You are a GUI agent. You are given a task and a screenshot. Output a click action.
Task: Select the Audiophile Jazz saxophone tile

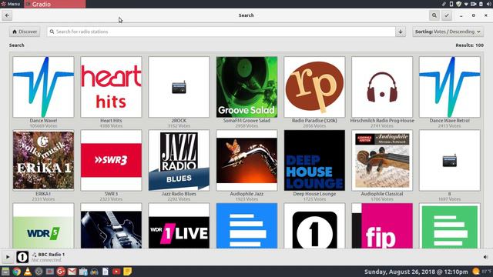tap(246, 160)
